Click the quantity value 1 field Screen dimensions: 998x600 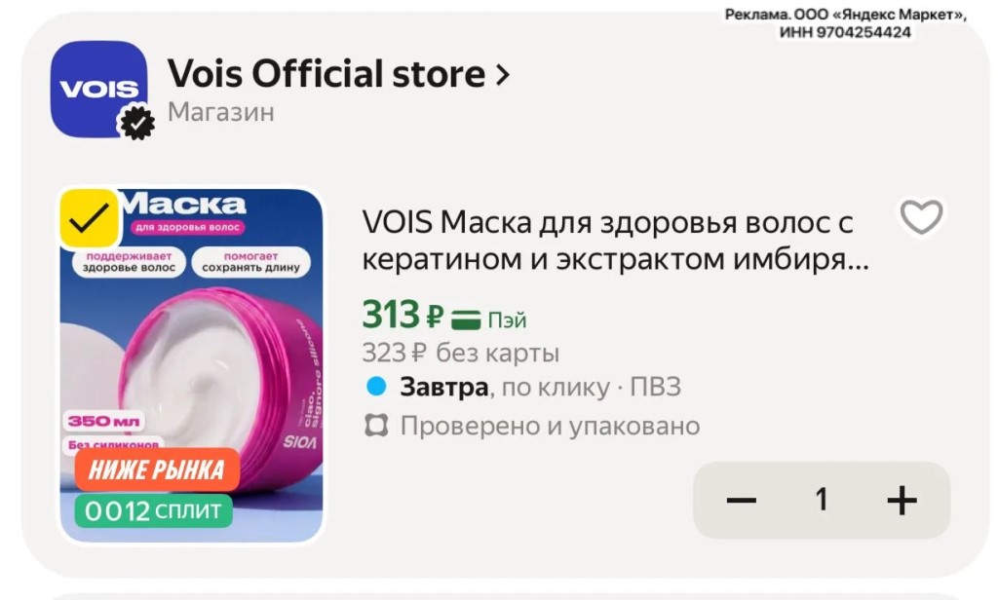tap(822, 500)
